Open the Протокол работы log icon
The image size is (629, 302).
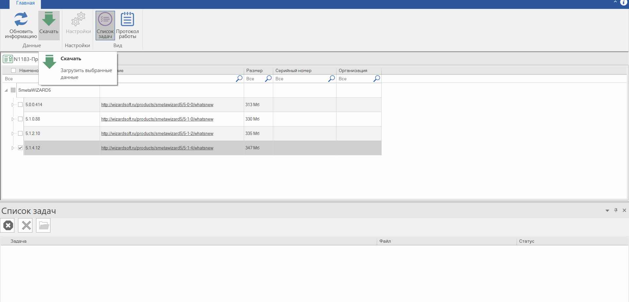[x=127, y=19]
